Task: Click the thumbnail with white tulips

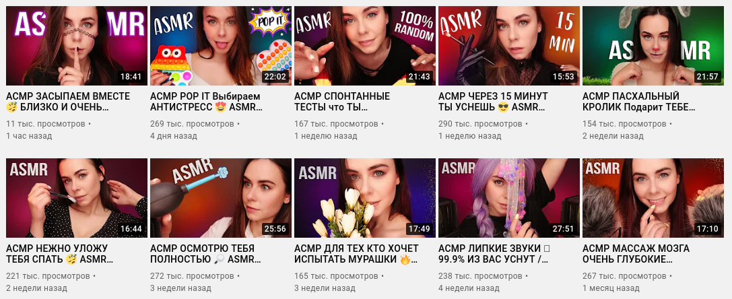Action: pyautogui.click(x=364, y=197)
